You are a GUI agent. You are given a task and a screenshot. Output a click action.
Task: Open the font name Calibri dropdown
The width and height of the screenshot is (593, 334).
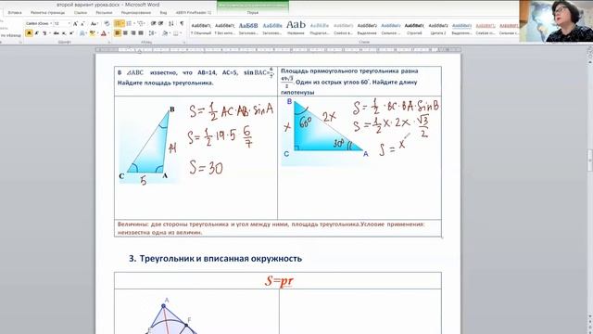[51, 23]
